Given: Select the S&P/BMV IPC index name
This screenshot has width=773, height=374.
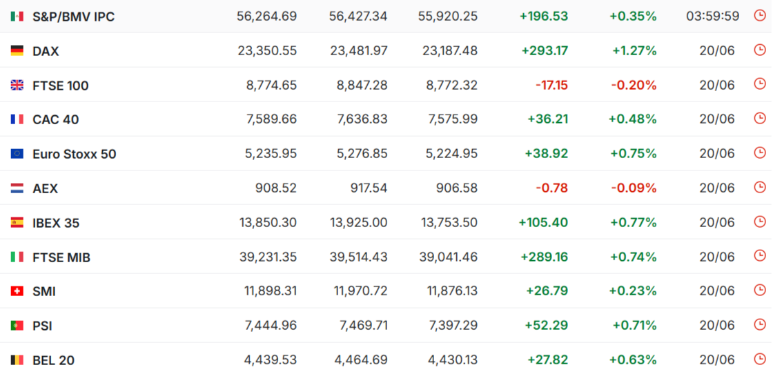Looking at the screenshot, I should 73,17.
